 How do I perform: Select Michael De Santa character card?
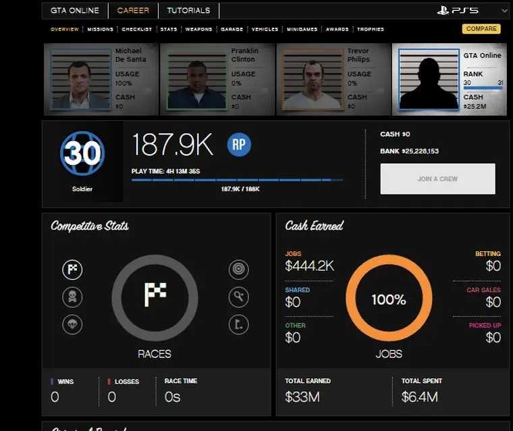point(101,79)
